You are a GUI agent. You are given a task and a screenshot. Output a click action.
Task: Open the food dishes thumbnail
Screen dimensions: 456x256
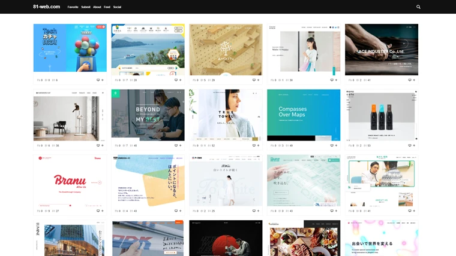pos(304,238)
